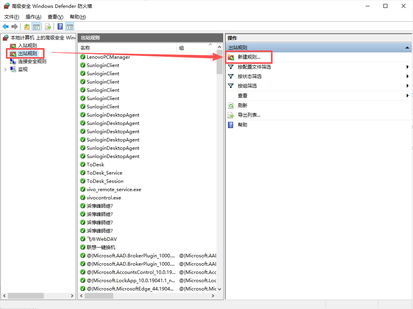The image size is (413, 309).
Task: Click the tree pane scroll right arrow
Action: (72, 296)
